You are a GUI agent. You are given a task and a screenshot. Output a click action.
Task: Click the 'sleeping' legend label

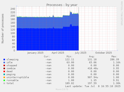[x=12, y=60]
